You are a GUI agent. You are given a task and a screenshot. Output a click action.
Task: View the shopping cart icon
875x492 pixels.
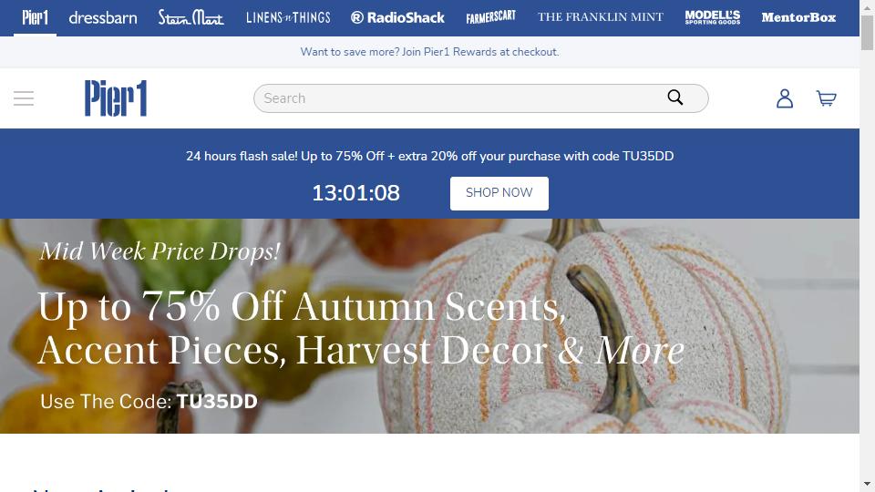826,98
